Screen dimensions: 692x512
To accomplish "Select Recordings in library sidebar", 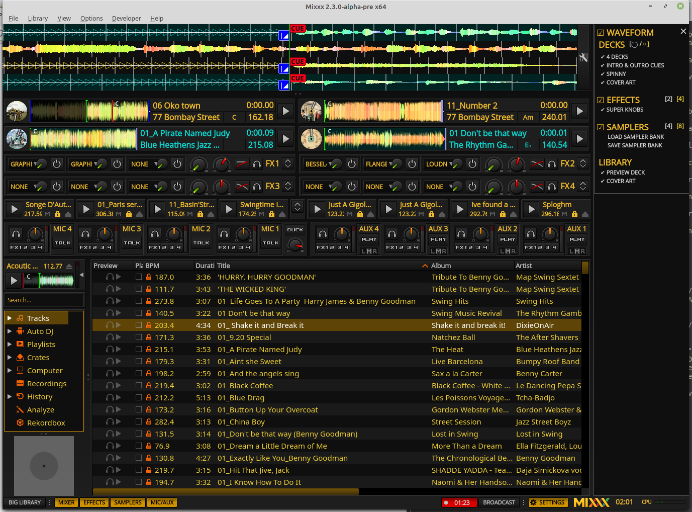I will tap(46, 384).
